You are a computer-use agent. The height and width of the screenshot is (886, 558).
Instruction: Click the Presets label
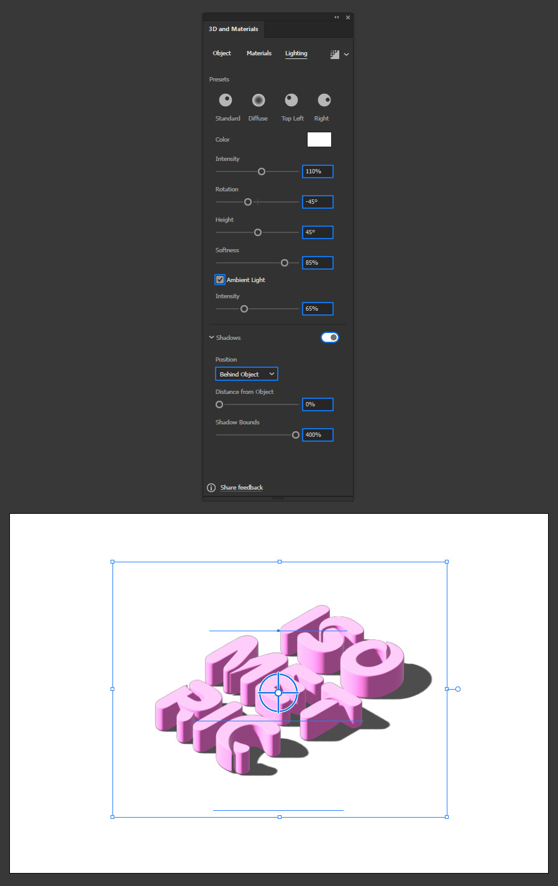(x=219, y=80)
